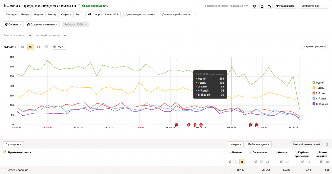Viewport: 332px width, 174px height.
Task: Show Визиты column as pie chart
Action: [230, 162]
